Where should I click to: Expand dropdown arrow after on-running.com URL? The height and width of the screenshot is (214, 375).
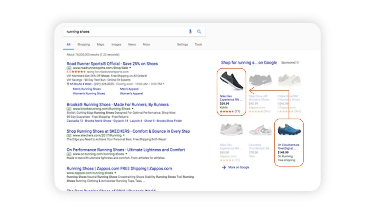(x=126, y=154)
